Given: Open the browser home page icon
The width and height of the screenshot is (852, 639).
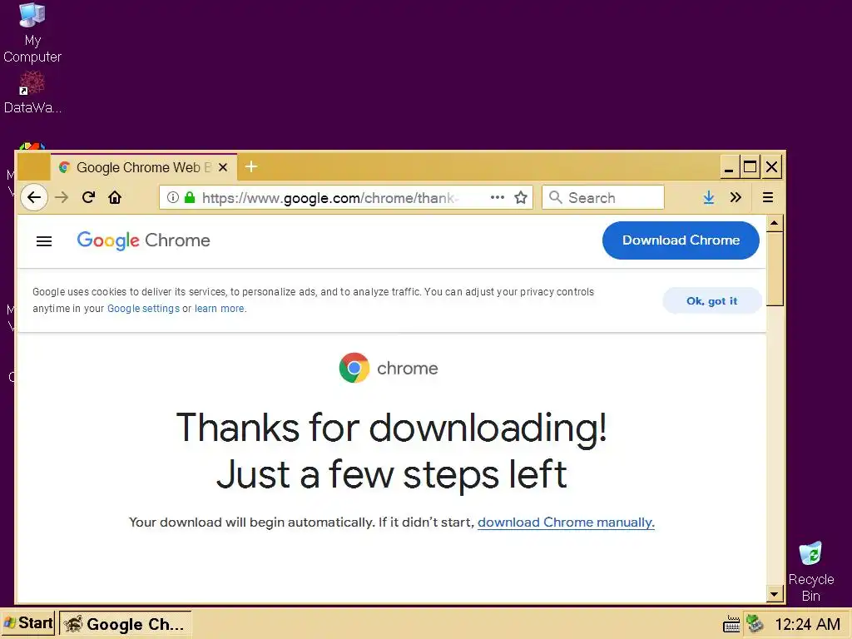Looking at the screenshot, I should [115, 197].
